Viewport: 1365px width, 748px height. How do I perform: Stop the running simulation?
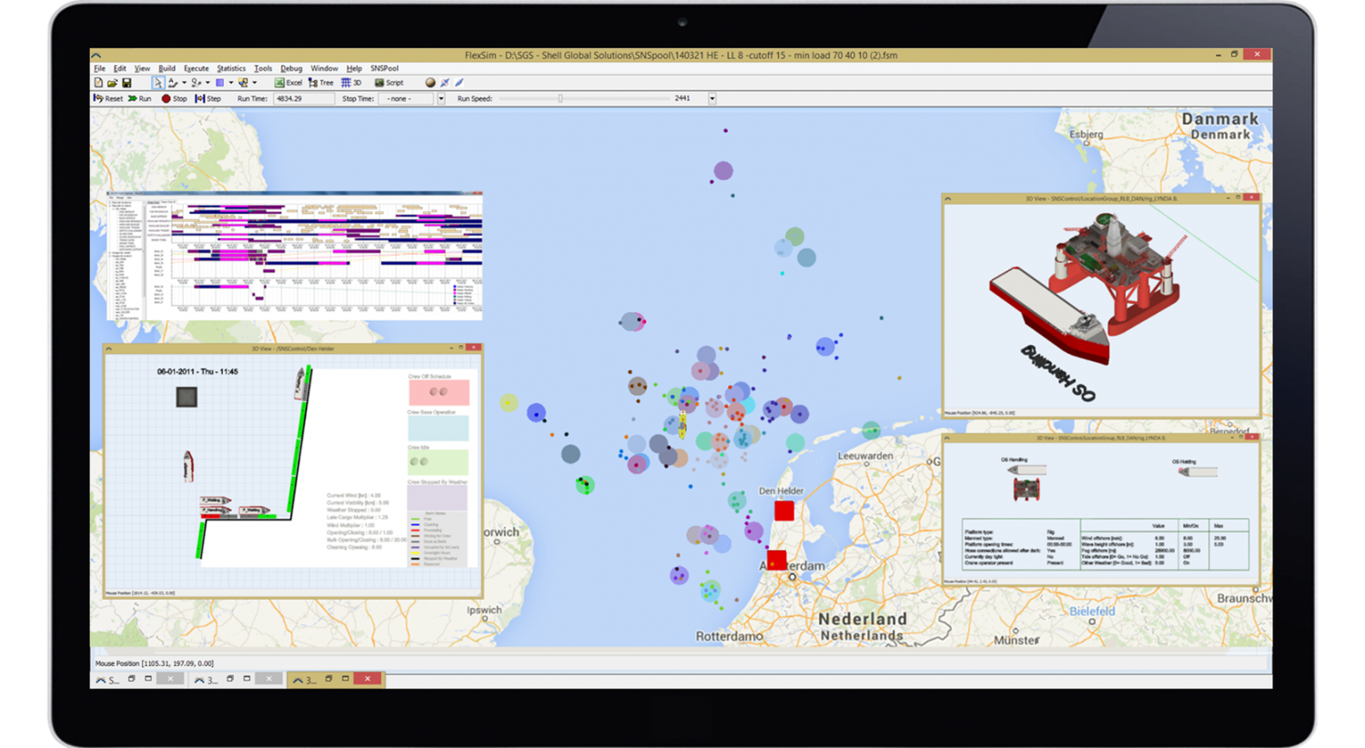point(175,98)
